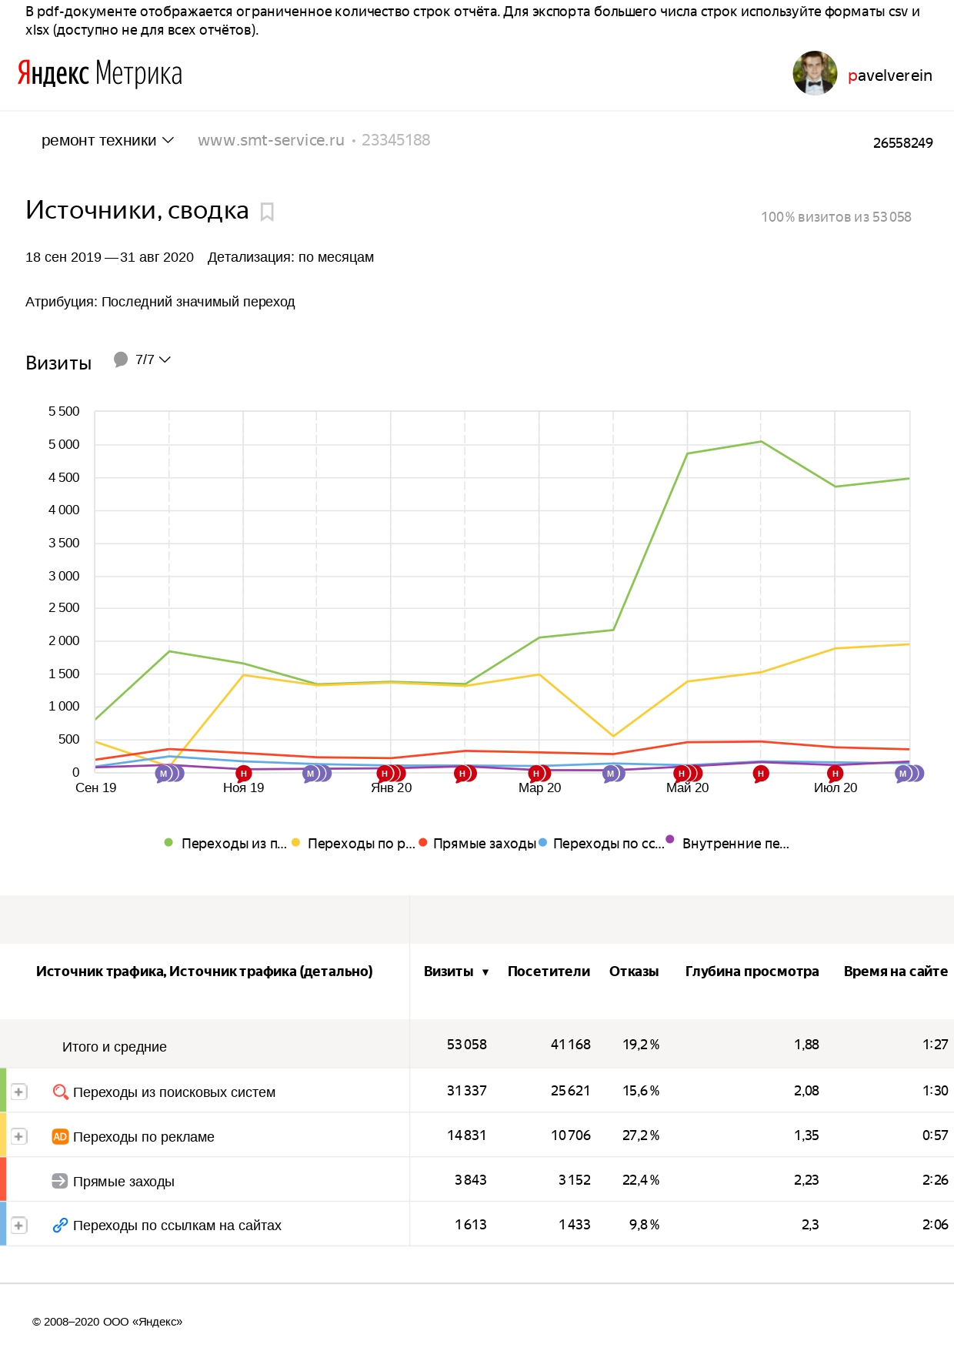Click the 31 337 visits cell
Image resolution: width=954 pixels, height=1351 pixels.
[x=467, y=1091]
